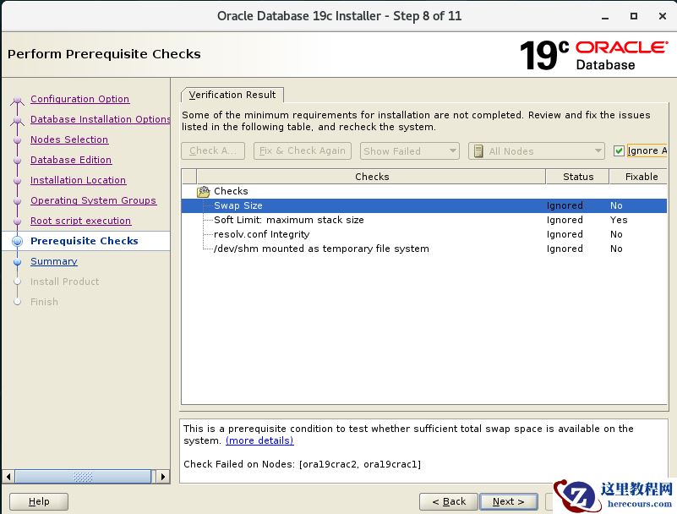
Task: Go to Operating System Groups step
Action: [93, 200]
